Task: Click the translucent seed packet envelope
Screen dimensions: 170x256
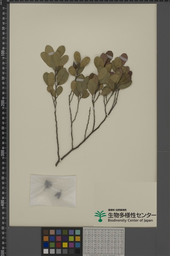Action: point(53,191)
